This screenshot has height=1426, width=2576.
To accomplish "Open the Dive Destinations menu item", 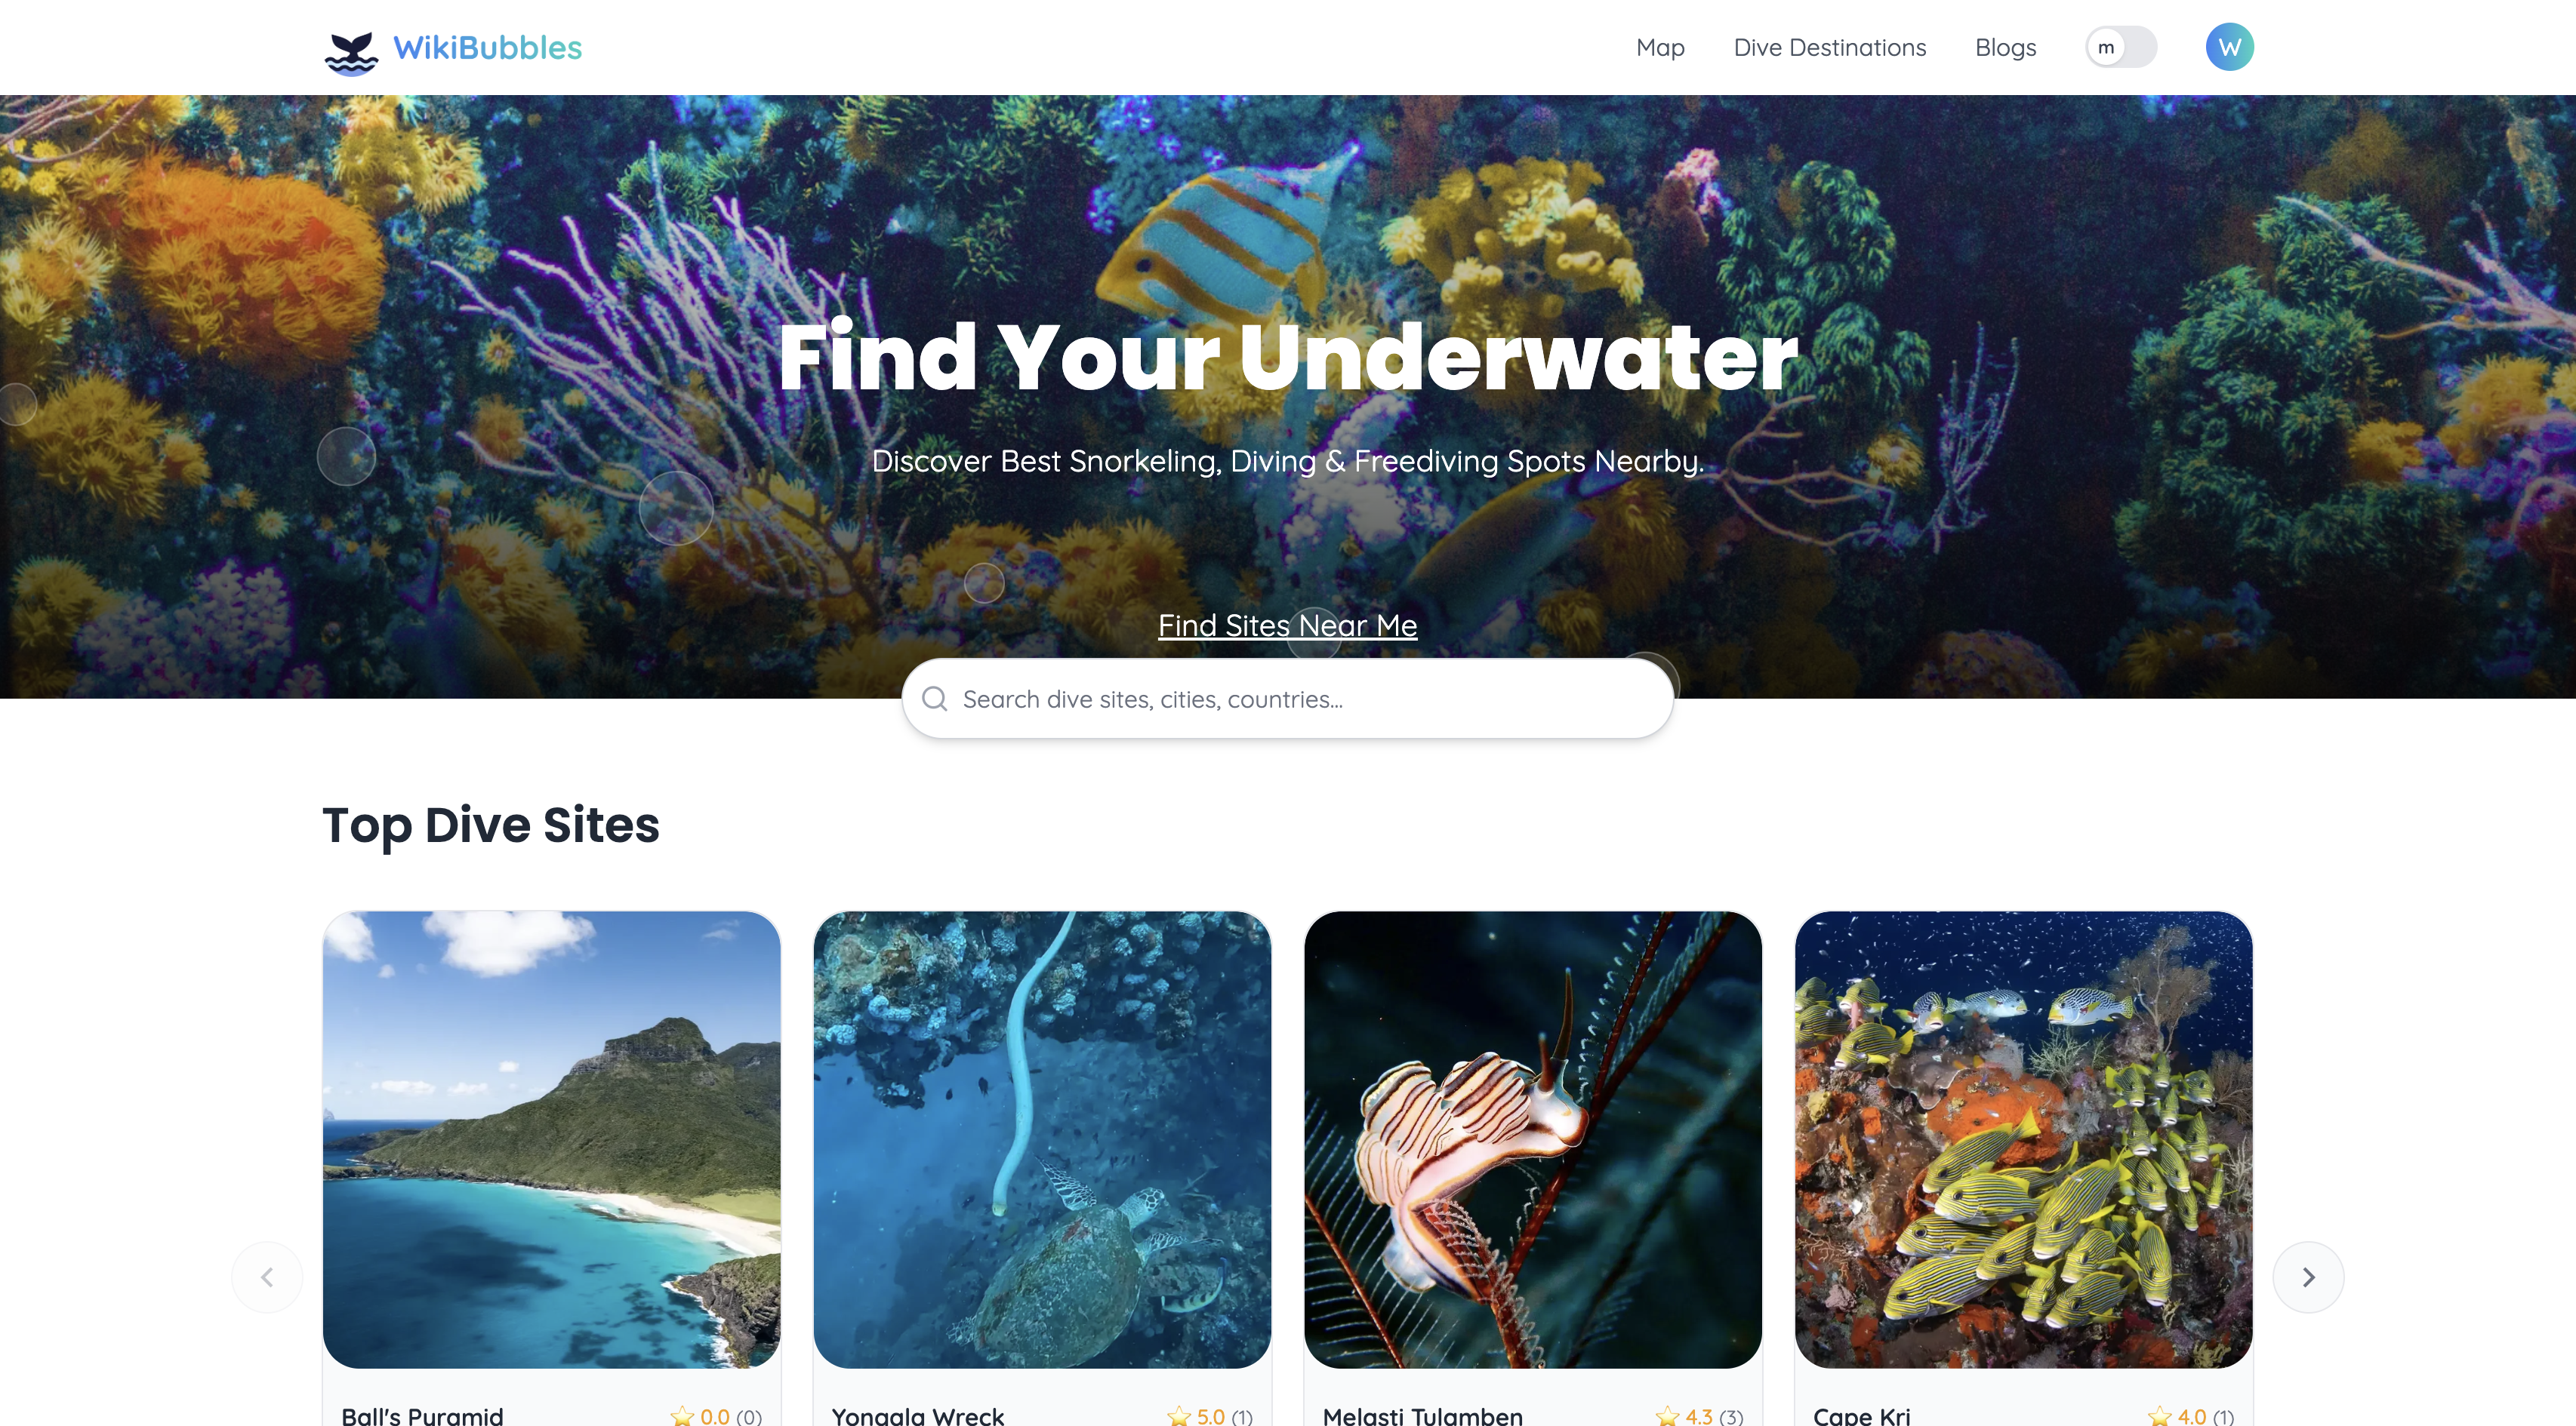I will pyautogui.click(x=1829, y=47).
